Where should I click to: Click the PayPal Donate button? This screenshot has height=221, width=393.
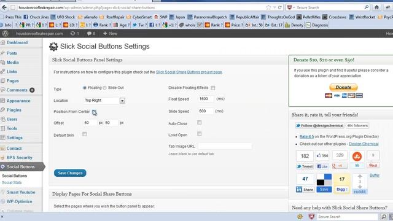343,87
